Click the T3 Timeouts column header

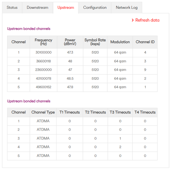click(x=120, y=113)
